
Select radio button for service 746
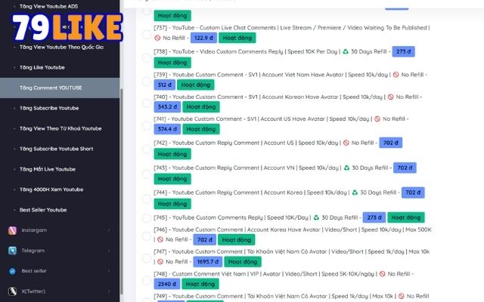click(x=146, y=236)
